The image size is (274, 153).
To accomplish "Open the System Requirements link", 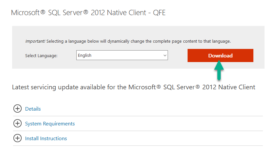I will pyautogui.click(x=50, y=124).
